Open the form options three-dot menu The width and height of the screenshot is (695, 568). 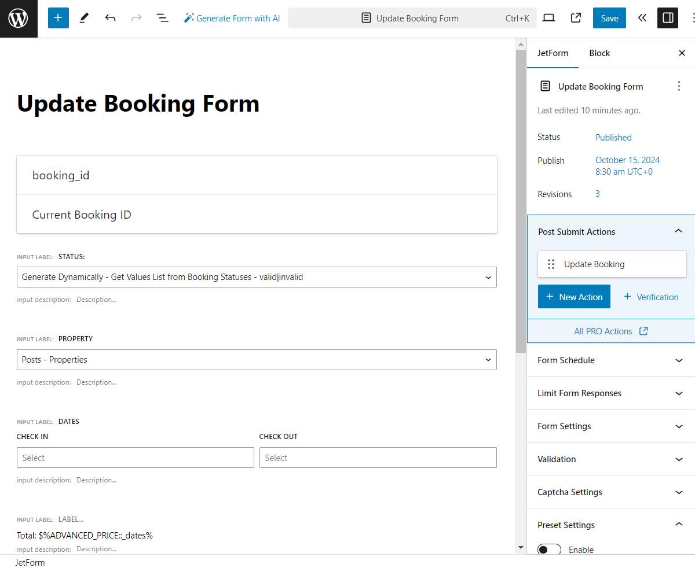679,86
